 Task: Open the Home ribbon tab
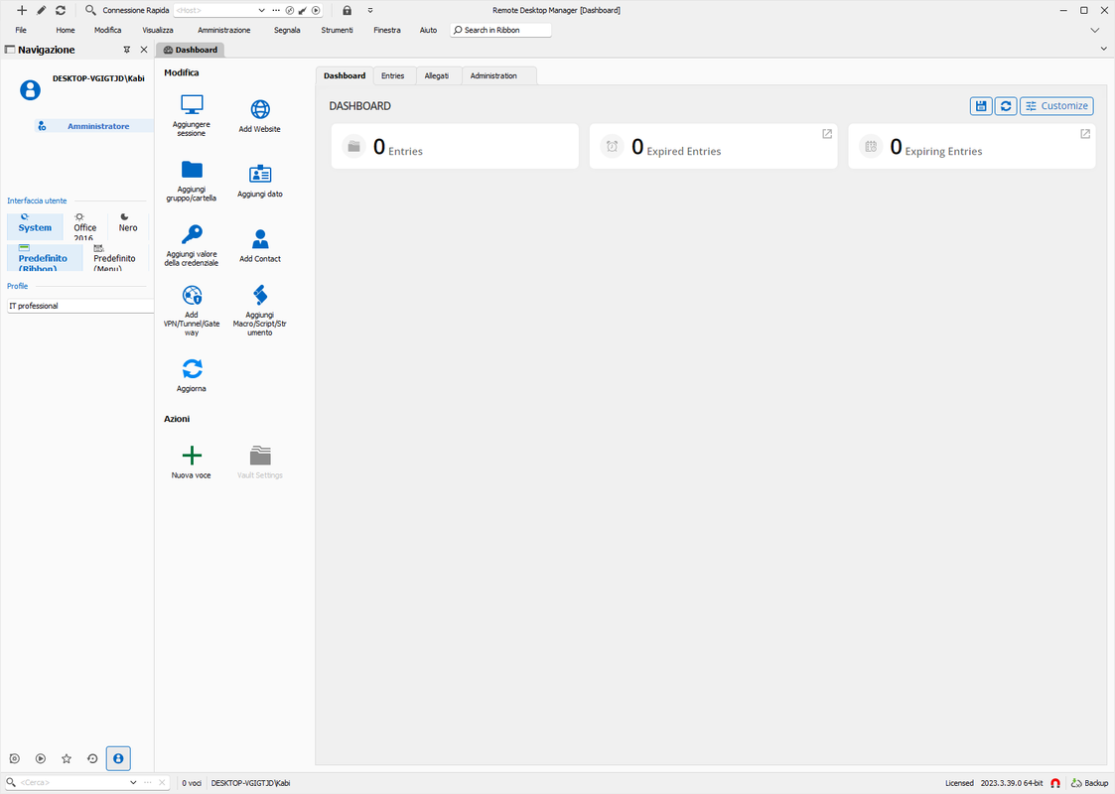(x=66, y=30)
